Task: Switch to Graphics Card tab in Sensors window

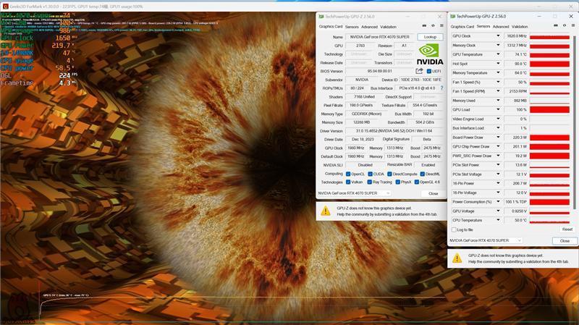Action: click(462, 27)
